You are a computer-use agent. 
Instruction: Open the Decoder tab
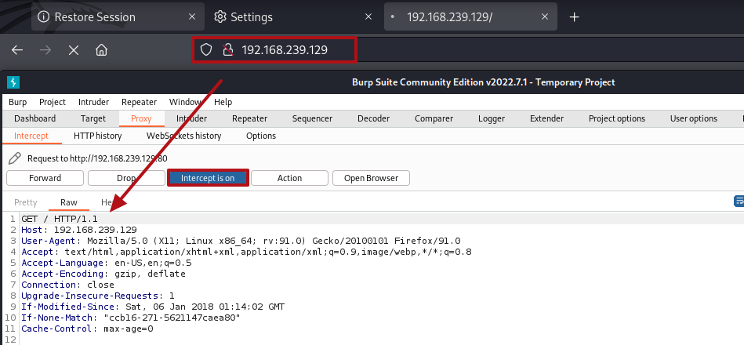click(x=373, y=118)
